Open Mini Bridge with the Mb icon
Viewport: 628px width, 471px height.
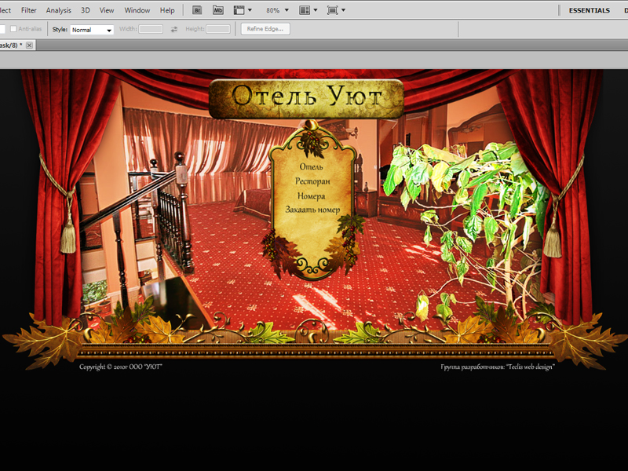point(217,10)
